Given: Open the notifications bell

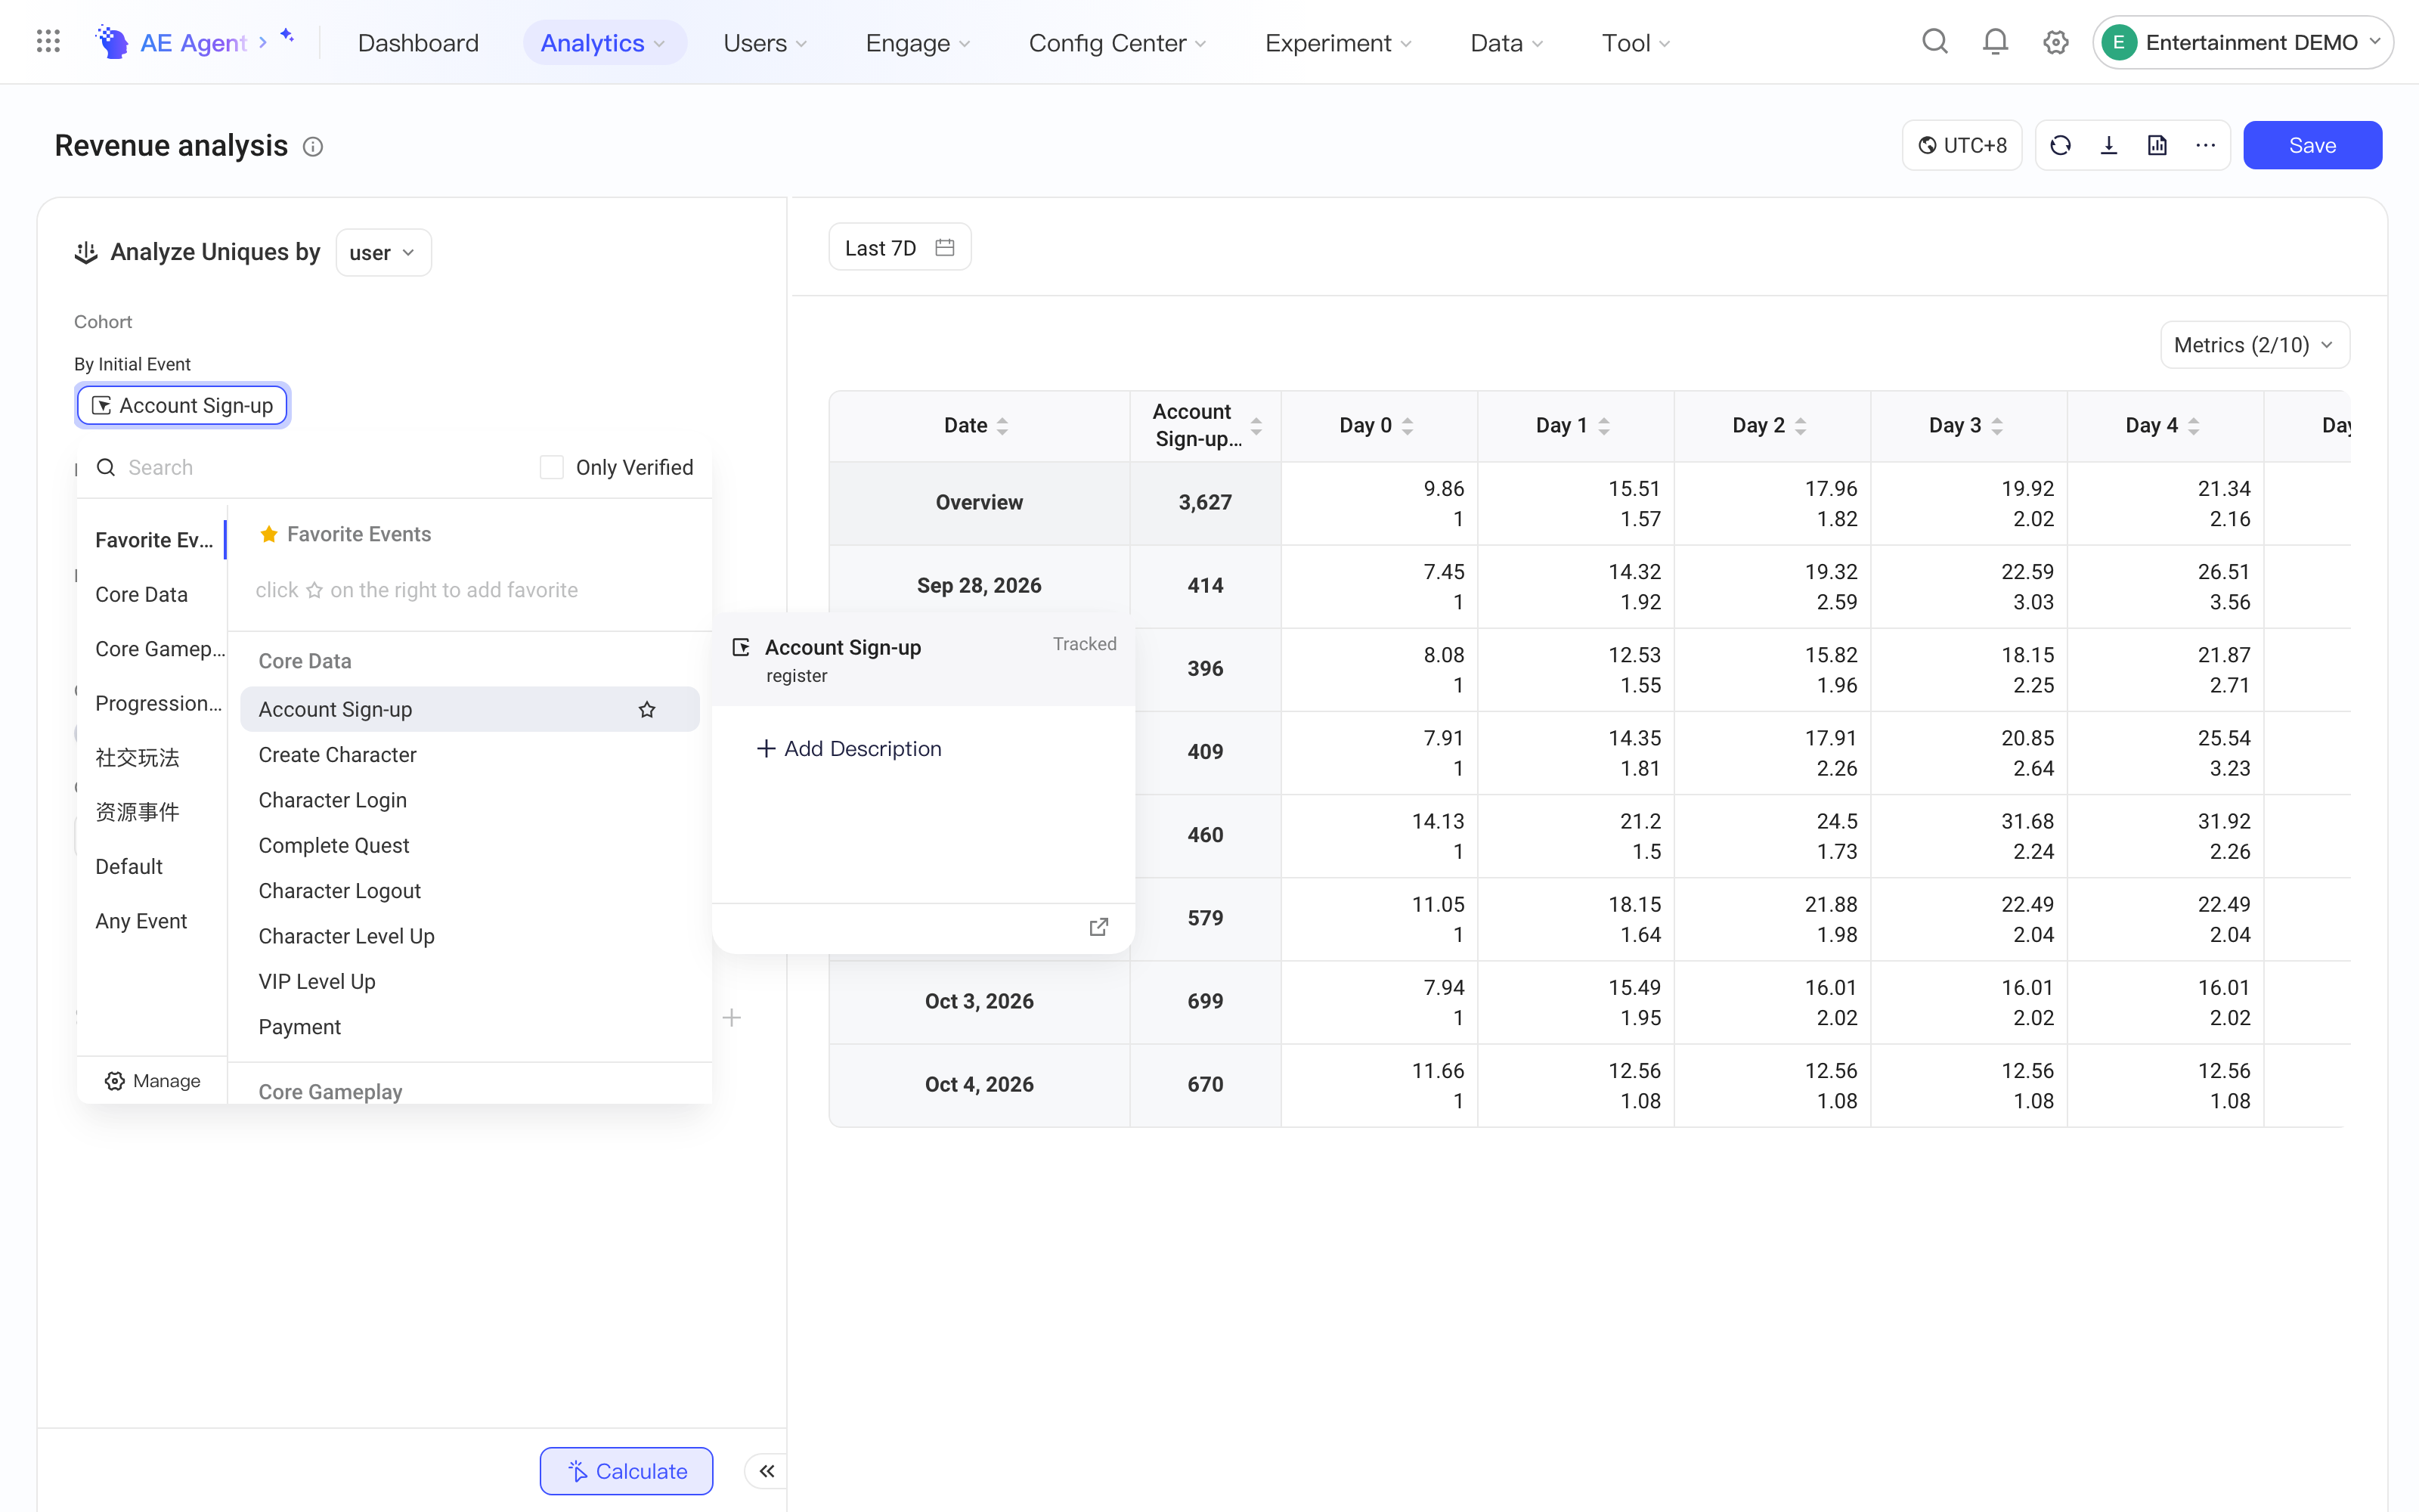Looking at the screenshot, I should (x=1995, y=42).
